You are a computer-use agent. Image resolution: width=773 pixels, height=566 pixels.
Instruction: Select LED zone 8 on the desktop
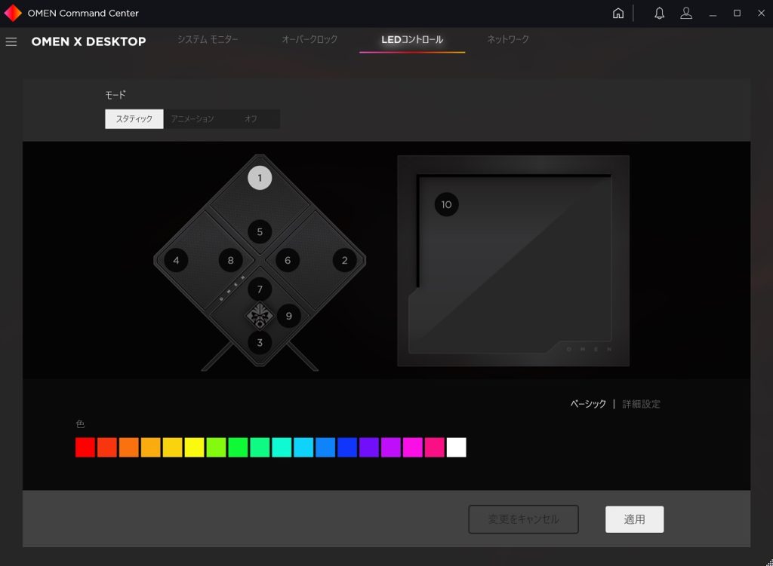(231, 260)
